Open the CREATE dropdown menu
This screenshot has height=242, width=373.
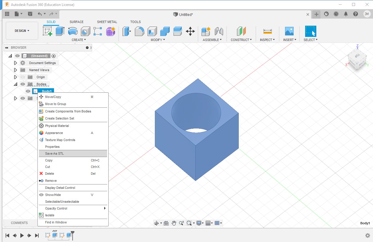[x=79, y=40]
